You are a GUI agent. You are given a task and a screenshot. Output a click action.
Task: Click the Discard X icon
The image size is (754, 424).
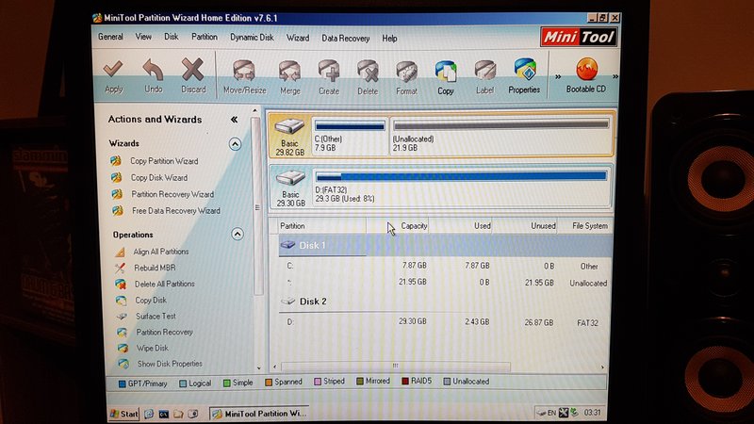tap(193, 70)
